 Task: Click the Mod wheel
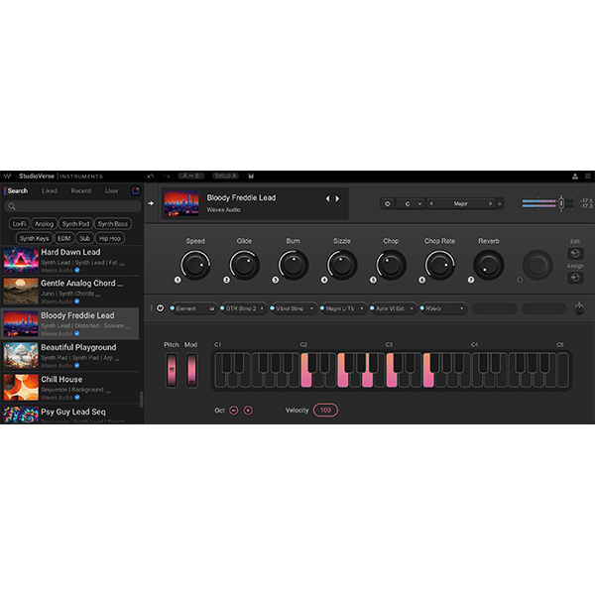tap(191, 370)
